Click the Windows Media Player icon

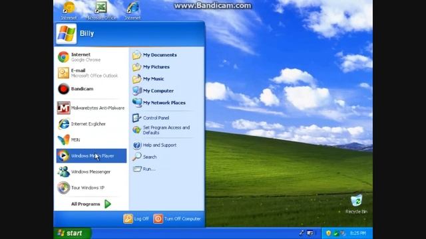pyautogui.click(x=63, y=156)
